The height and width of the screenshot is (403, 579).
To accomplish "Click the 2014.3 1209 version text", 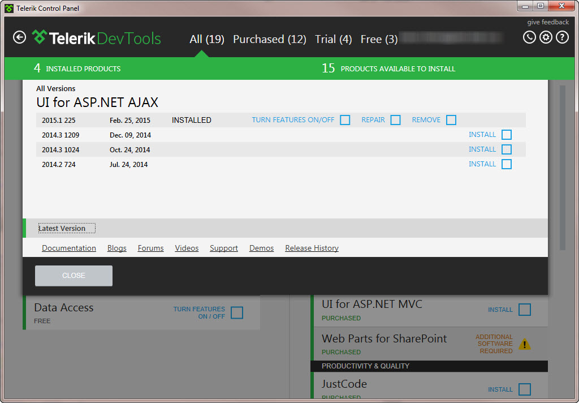I will click(x=61, y=135).
